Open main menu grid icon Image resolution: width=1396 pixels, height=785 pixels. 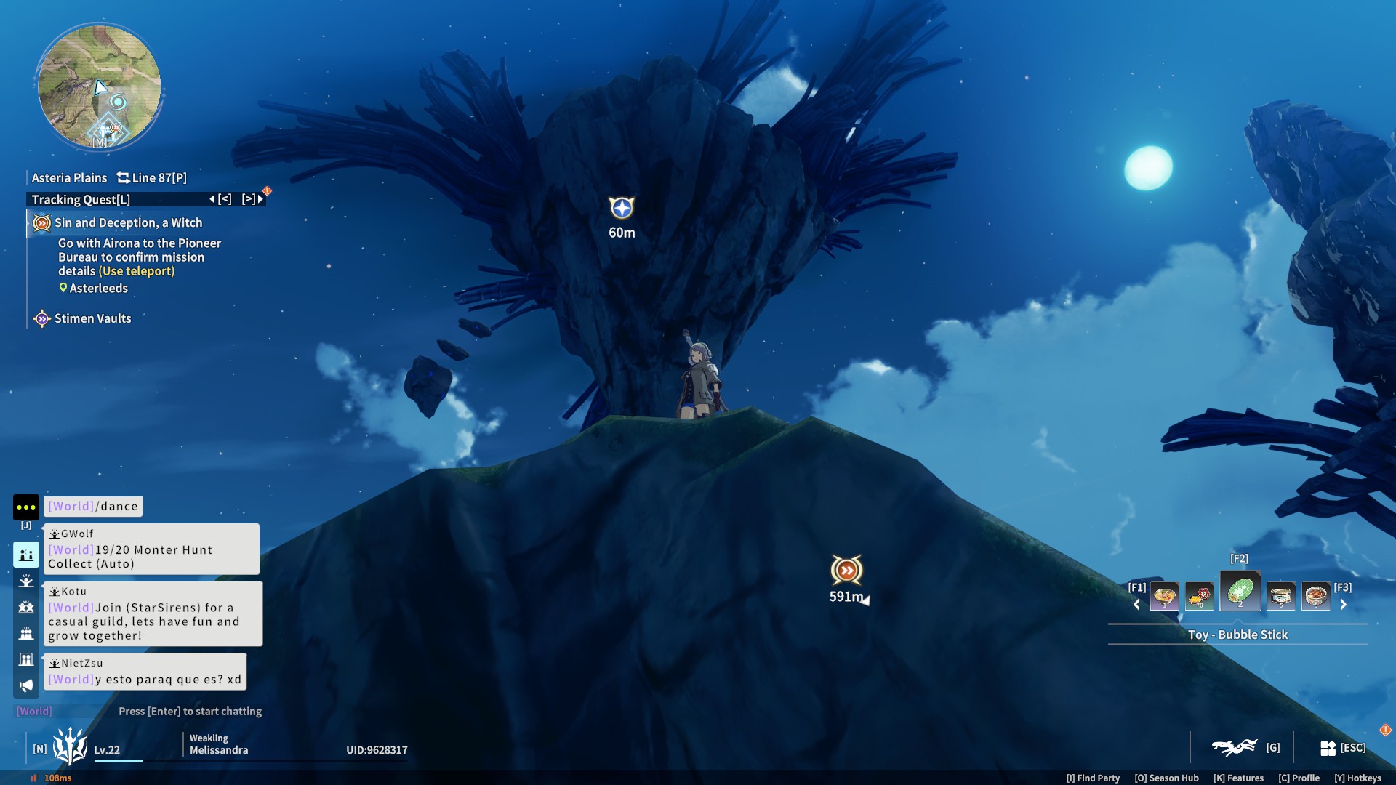point(1328,748)
